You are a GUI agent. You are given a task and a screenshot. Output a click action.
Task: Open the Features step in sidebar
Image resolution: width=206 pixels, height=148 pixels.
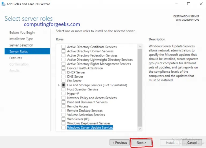tap(16, 58)
